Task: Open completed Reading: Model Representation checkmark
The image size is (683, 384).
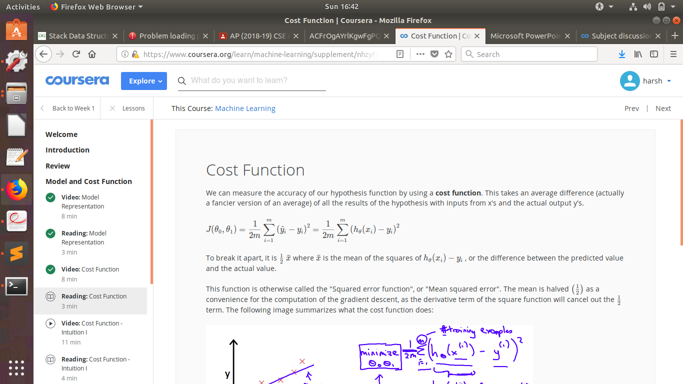Action: [50, 233]
